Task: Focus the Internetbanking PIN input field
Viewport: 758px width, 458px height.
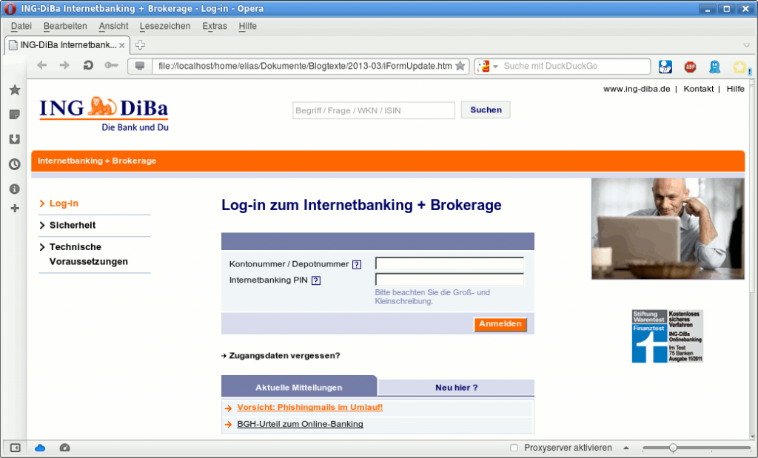Action: pyautogui.click(x=449, y=279)
